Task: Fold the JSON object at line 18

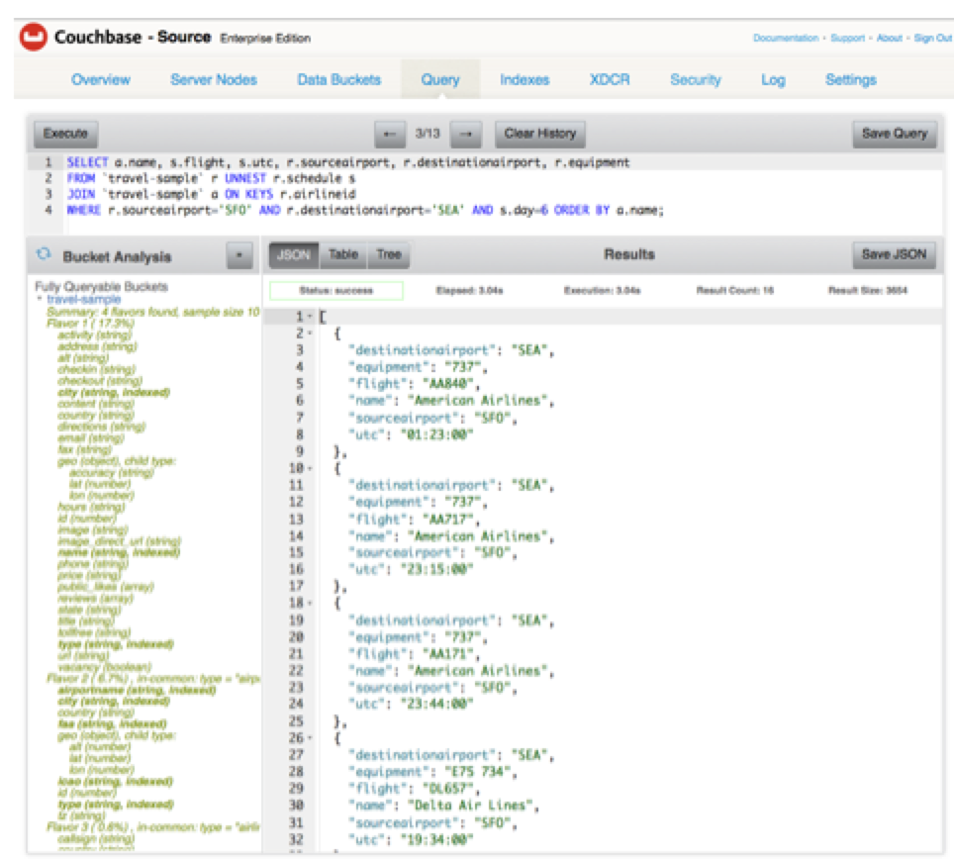Action: coord(312,603)
